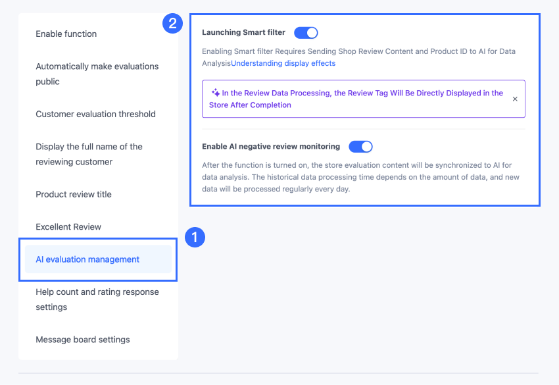Click the Enable AI negative review monitoring label
The height and width of the screenshot is (385, 559).
coord(271,146)
